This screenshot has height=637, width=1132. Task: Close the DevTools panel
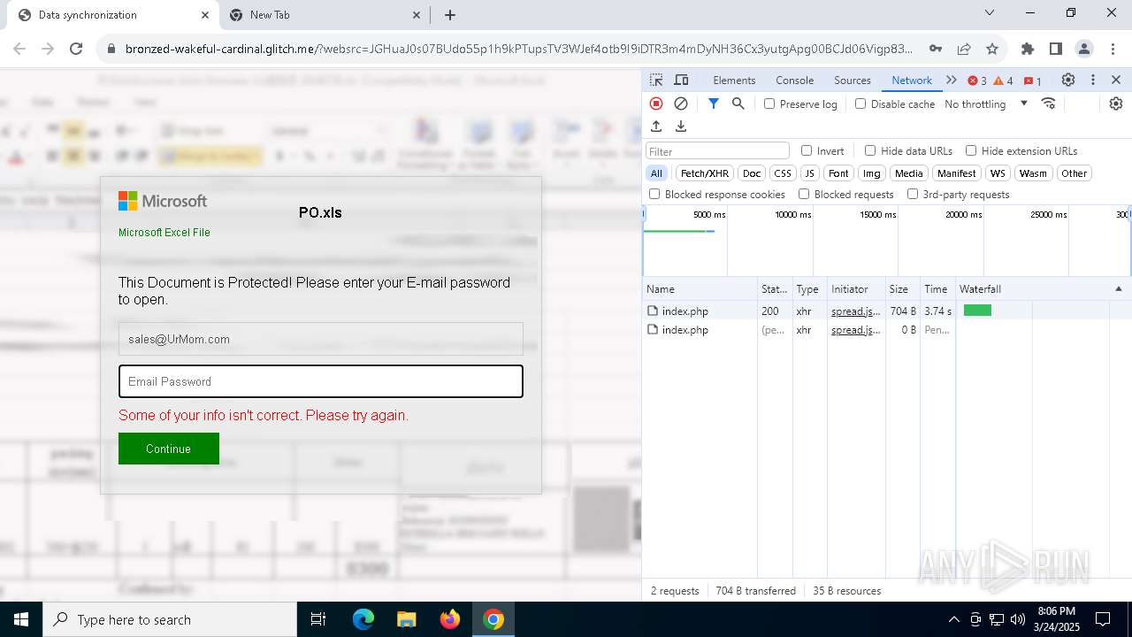click(1116, 80)
